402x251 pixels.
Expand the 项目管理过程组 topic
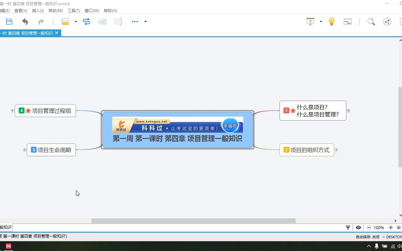12,110
